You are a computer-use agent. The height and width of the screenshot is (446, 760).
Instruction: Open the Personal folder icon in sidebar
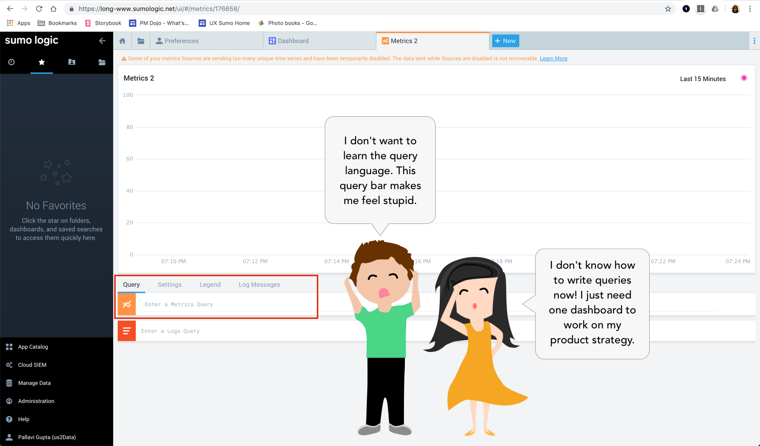[71, 62]
